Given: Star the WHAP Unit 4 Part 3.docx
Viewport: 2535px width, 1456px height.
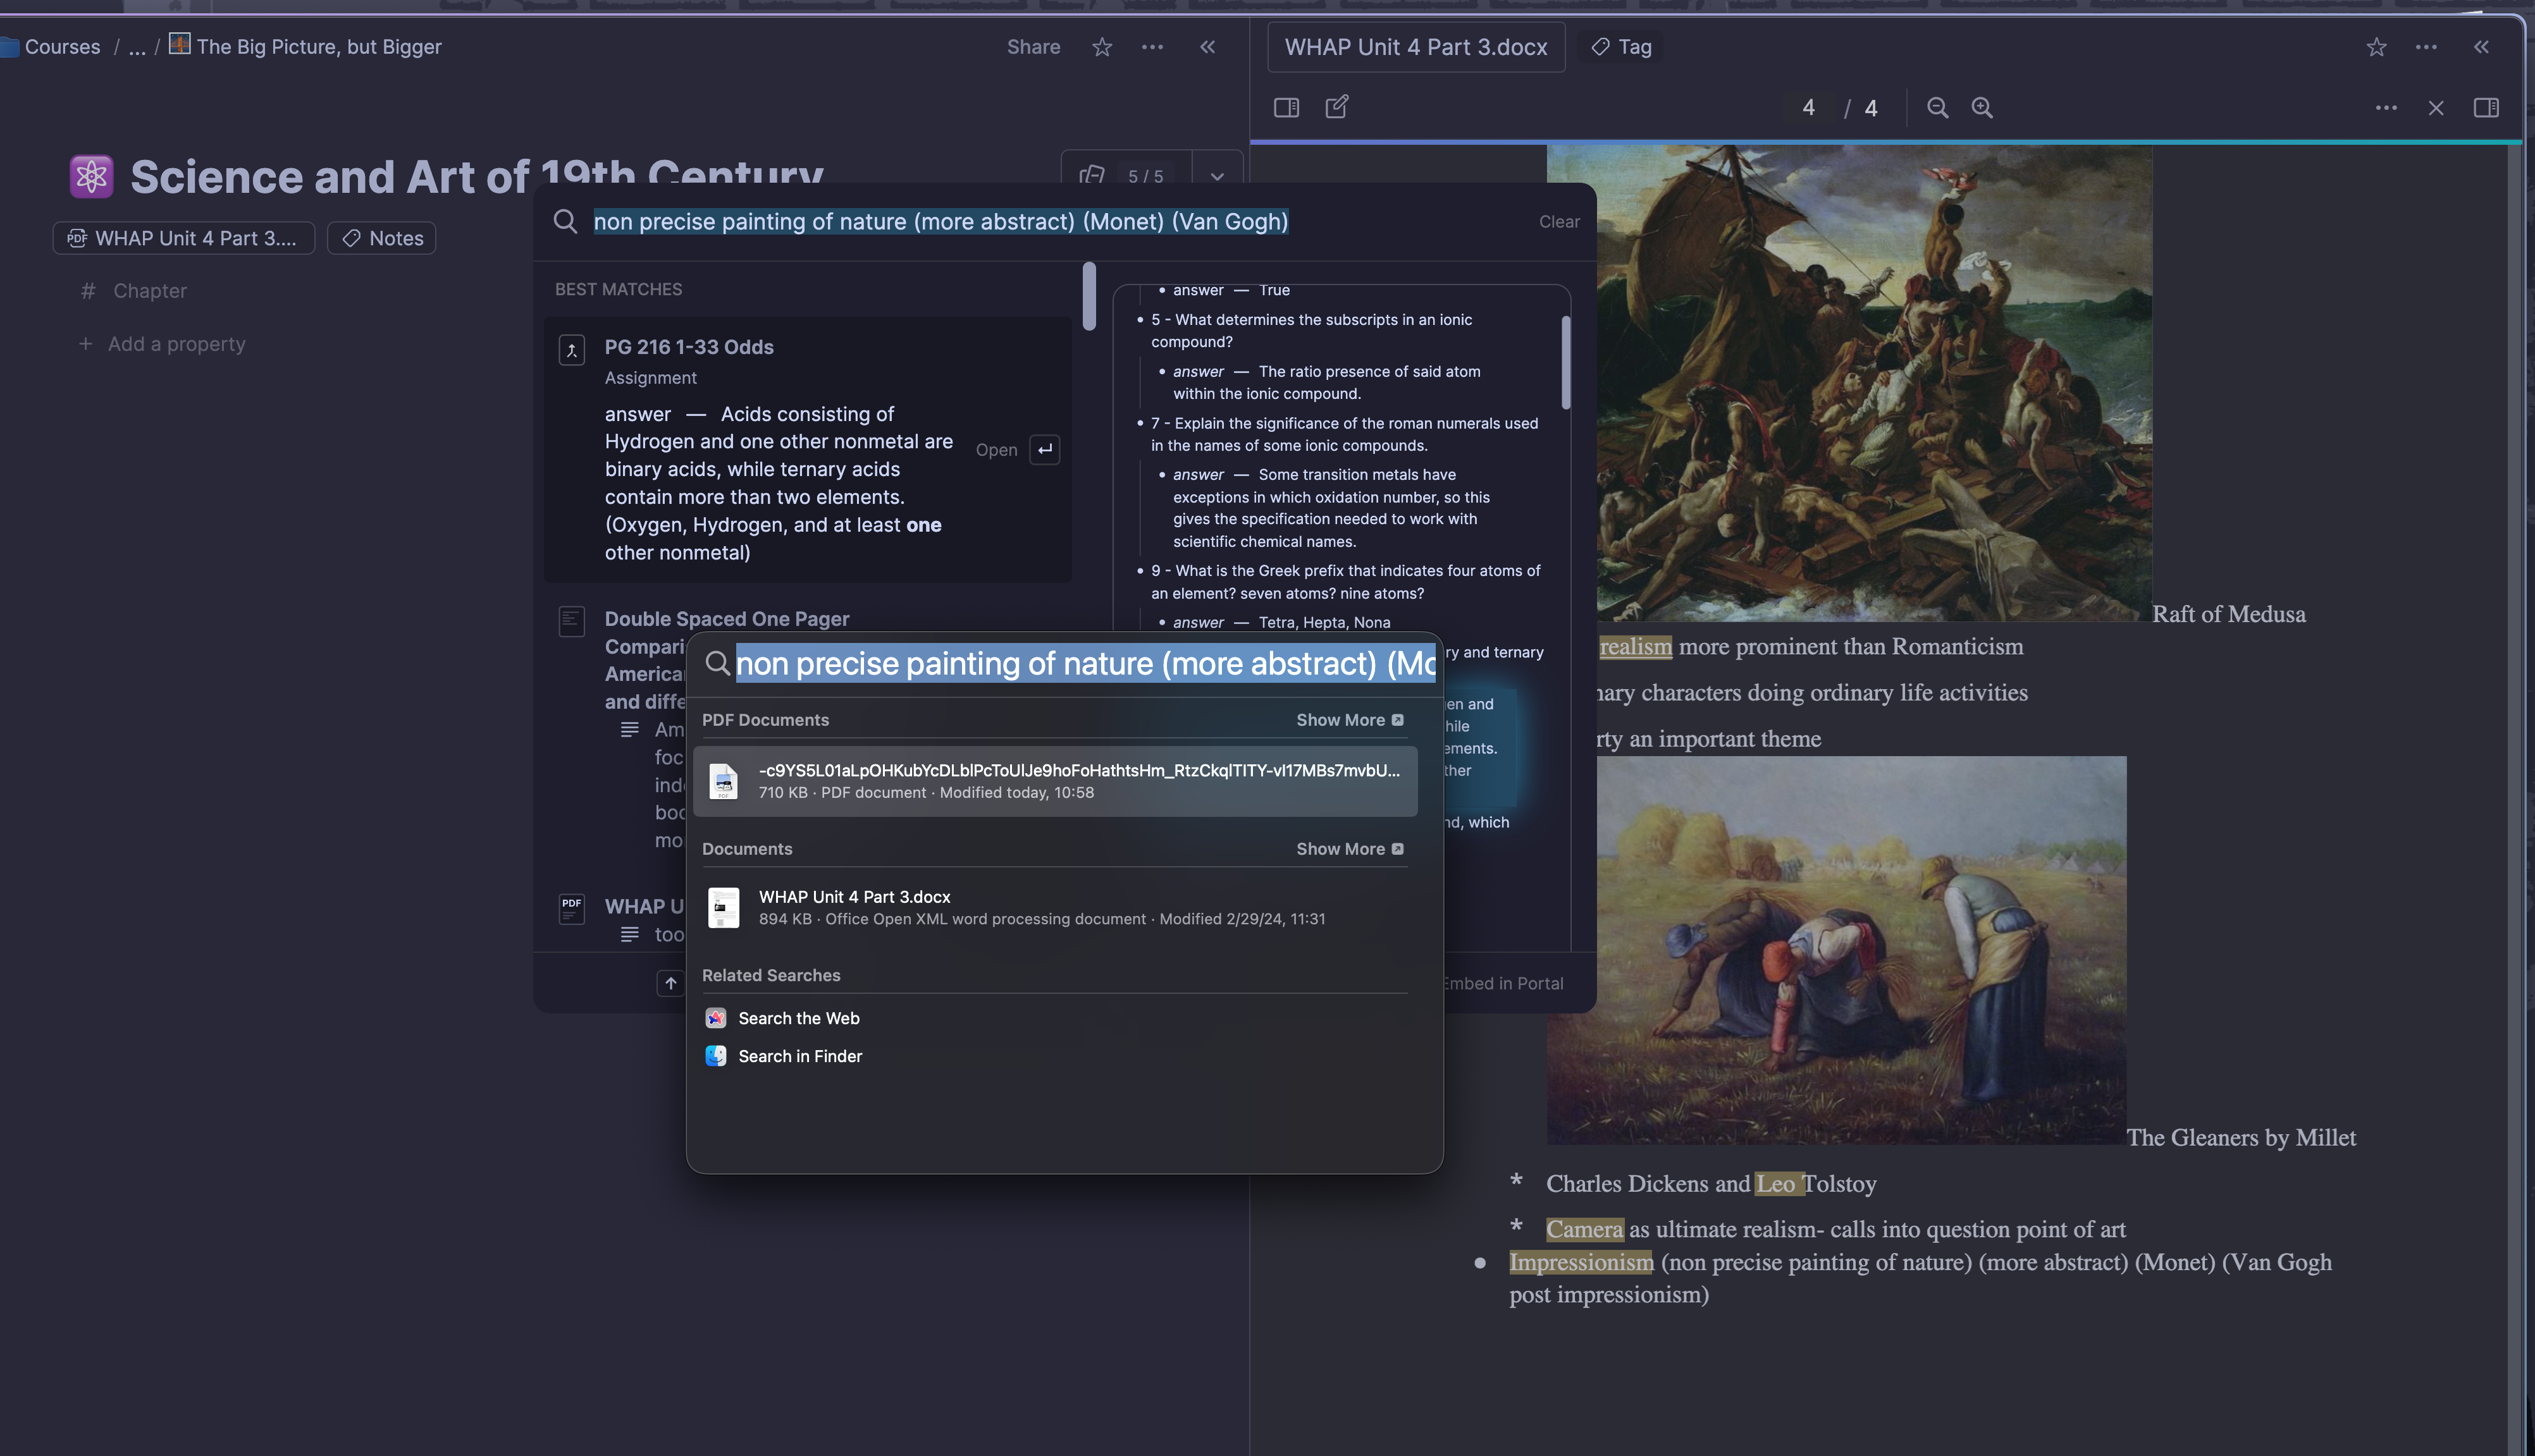Looking at the screenshot, I should pyautogui.click(x=2376, y=47).
